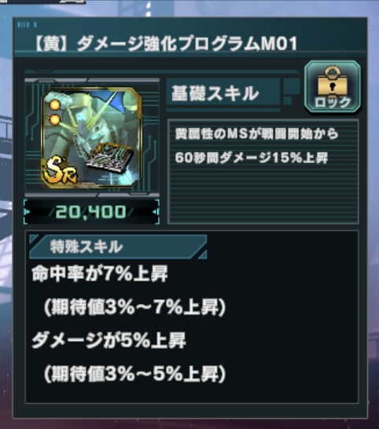Image resolution: width=379 pixels, height=429 pixels.
Task: Click the ダメージが5%上昇 skill line
Action: tap(109, 340)
